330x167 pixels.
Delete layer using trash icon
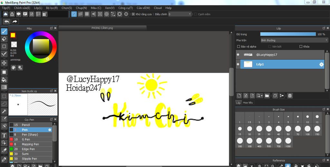click(290, 96)
